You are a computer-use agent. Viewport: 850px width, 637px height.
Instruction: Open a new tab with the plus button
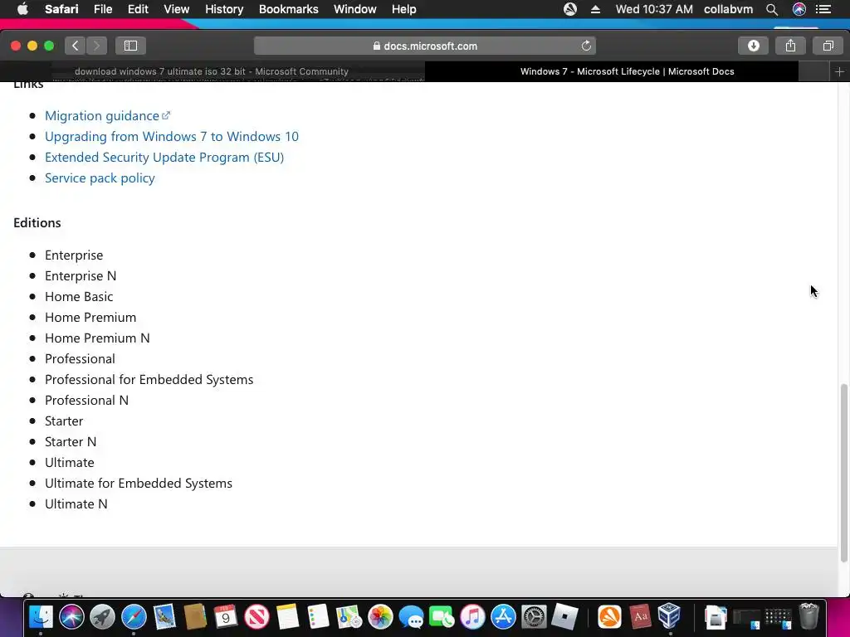click(839, 71)
